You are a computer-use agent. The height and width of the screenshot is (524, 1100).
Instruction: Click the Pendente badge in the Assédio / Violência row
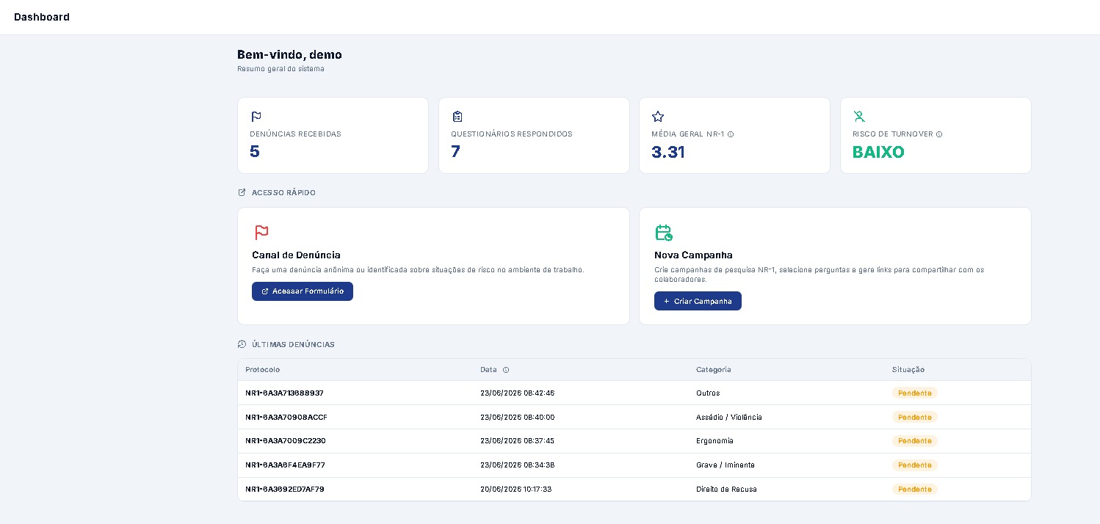(915, 417)
